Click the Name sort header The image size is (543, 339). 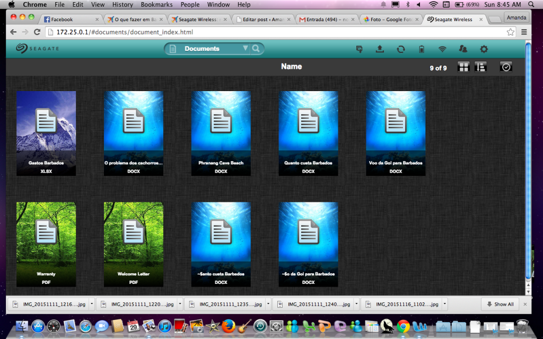292,66
